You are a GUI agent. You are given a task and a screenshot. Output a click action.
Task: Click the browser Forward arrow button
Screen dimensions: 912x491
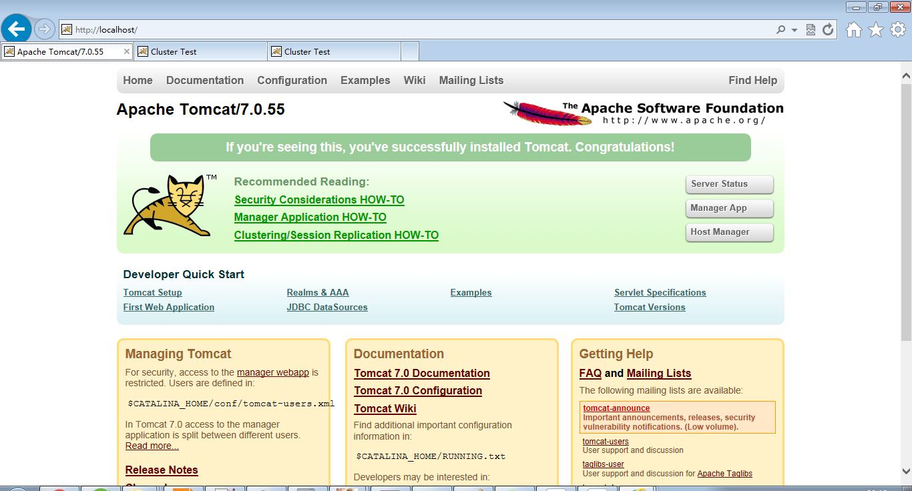pos(44,29)
